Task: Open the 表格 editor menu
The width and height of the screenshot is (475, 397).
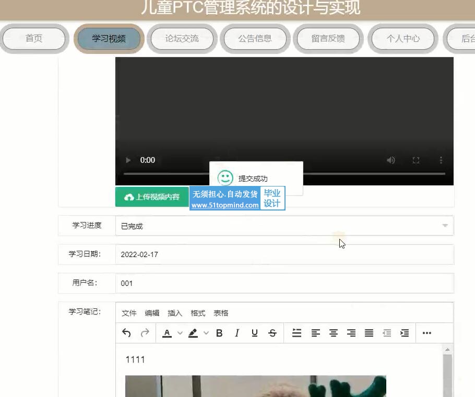Action: click(221, 313)
